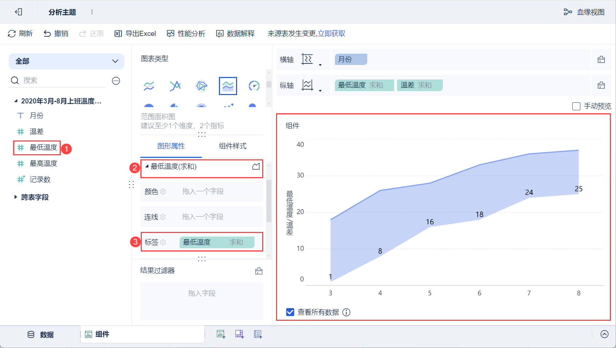The width and height of the screenshot is (616, 348).
Task: Choose the gauge dashboard chart type icon
Action: pos(254,86)
